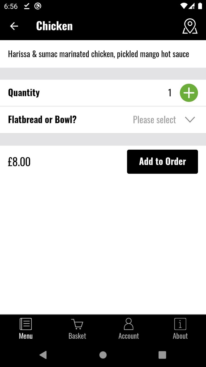Screen dimensions: 206x367
Task: Tap the back arrow in header
Action: [14, 26]
